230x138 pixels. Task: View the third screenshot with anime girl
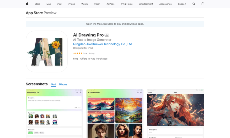pos(175,114)
